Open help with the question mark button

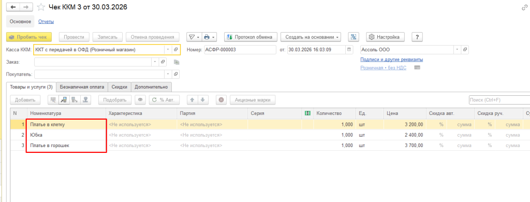tap(417, 37)
